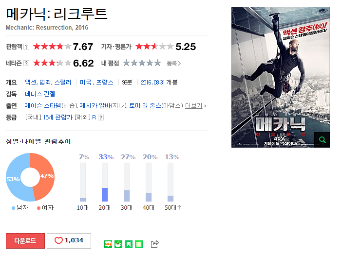Open the rating grade help icon
Screen dimensions: 342x270
100,118
